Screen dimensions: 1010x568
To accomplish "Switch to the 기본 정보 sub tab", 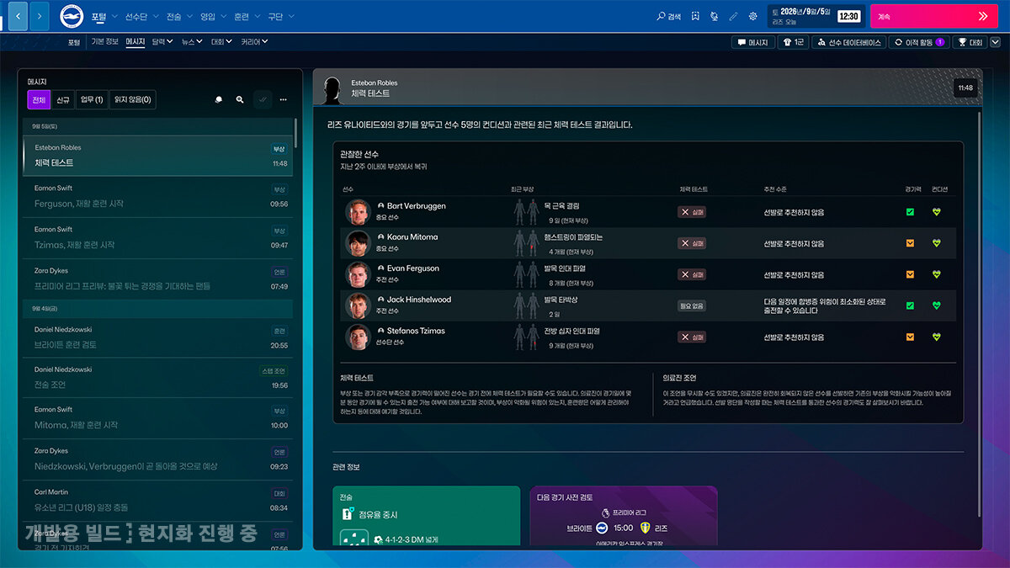I will pos(105,41).
